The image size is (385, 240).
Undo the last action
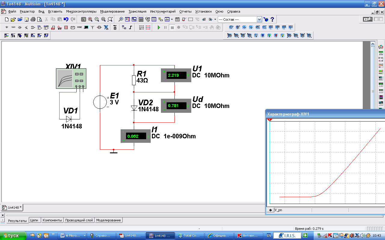pyautogui.click(x=66, y=19)
